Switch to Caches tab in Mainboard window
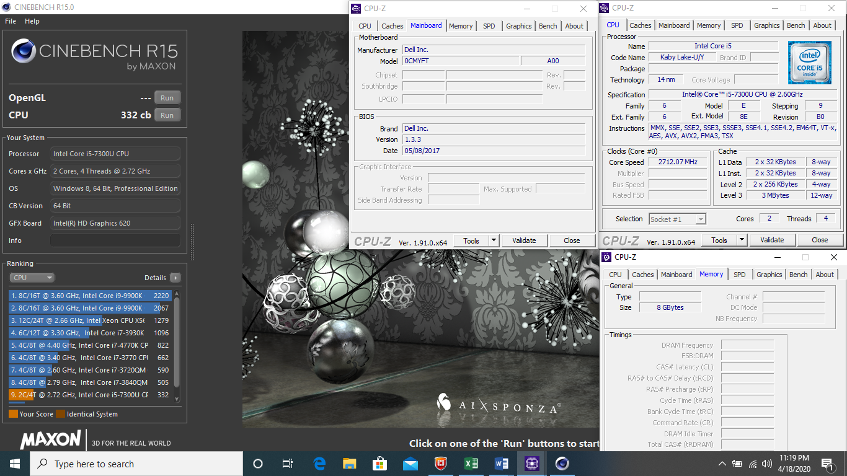847x476 pixels. pyautogui.click(x=392, y=26)
